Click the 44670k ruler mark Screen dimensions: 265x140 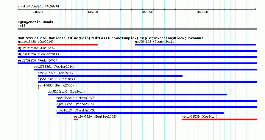coord(93,12)
